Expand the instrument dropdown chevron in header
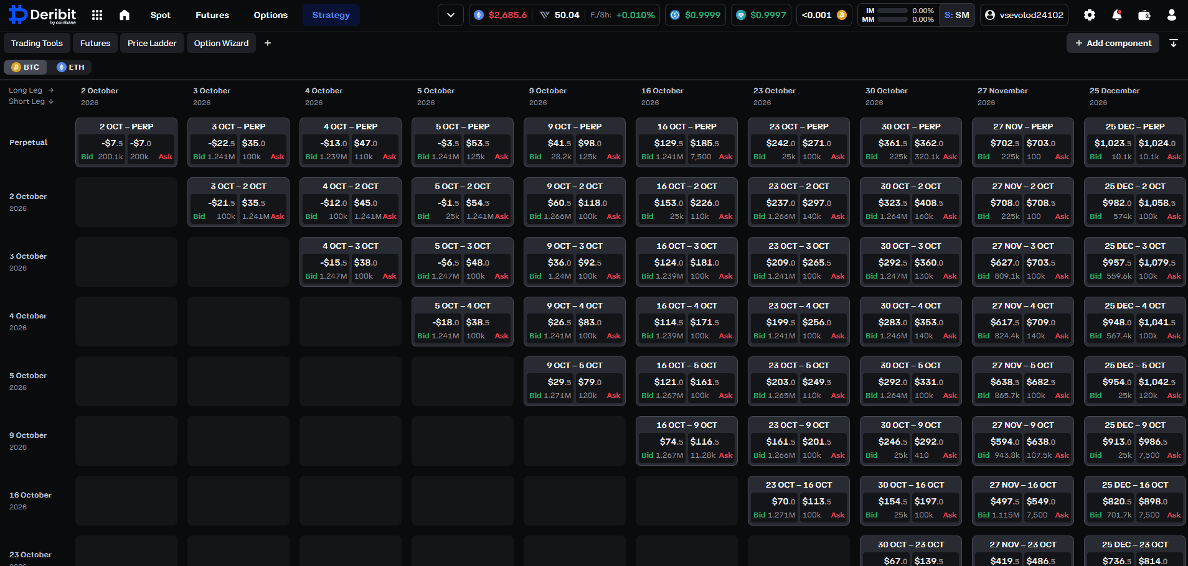 451,15
